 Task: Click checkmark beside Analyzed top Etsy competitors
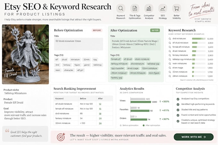pos(178,99)
